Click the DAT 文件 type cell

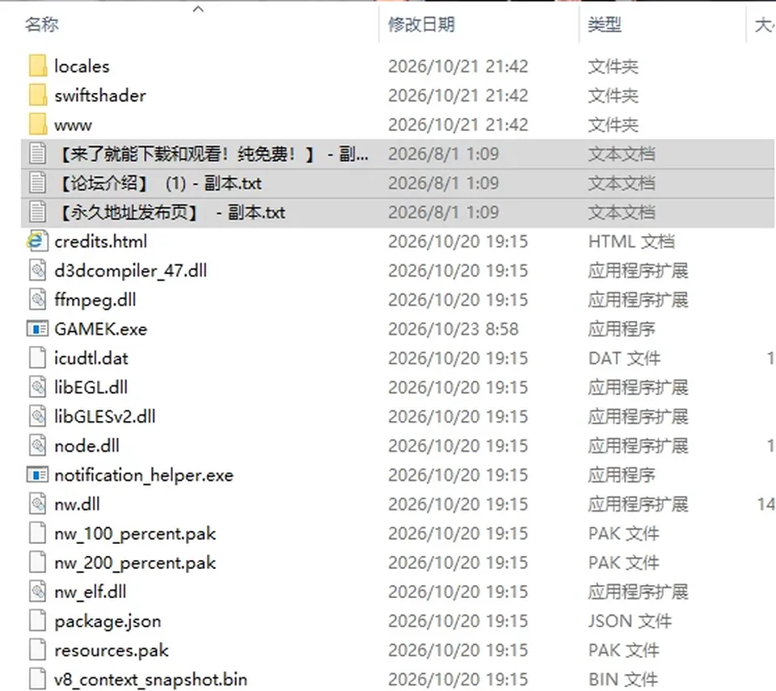tap(625, 358)
